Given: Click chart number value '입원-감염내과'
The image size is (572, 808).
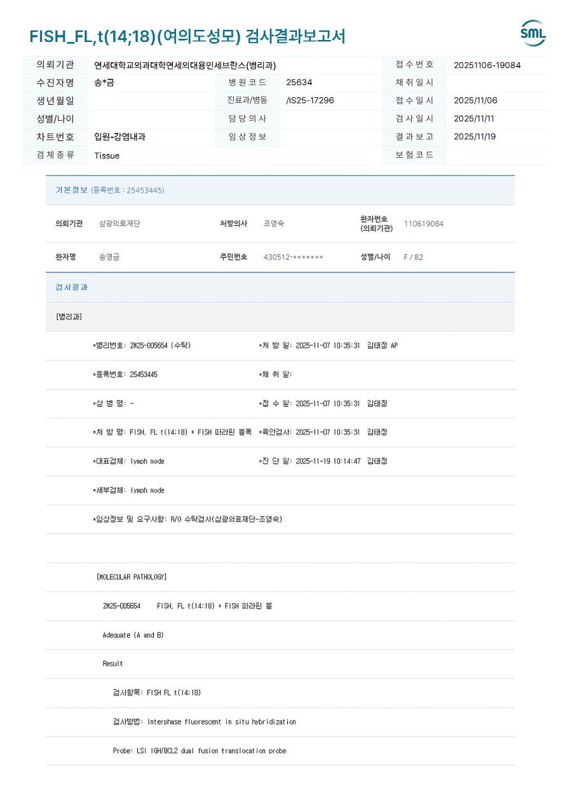Looking at the screenshot, I should [x=120, y=137].
